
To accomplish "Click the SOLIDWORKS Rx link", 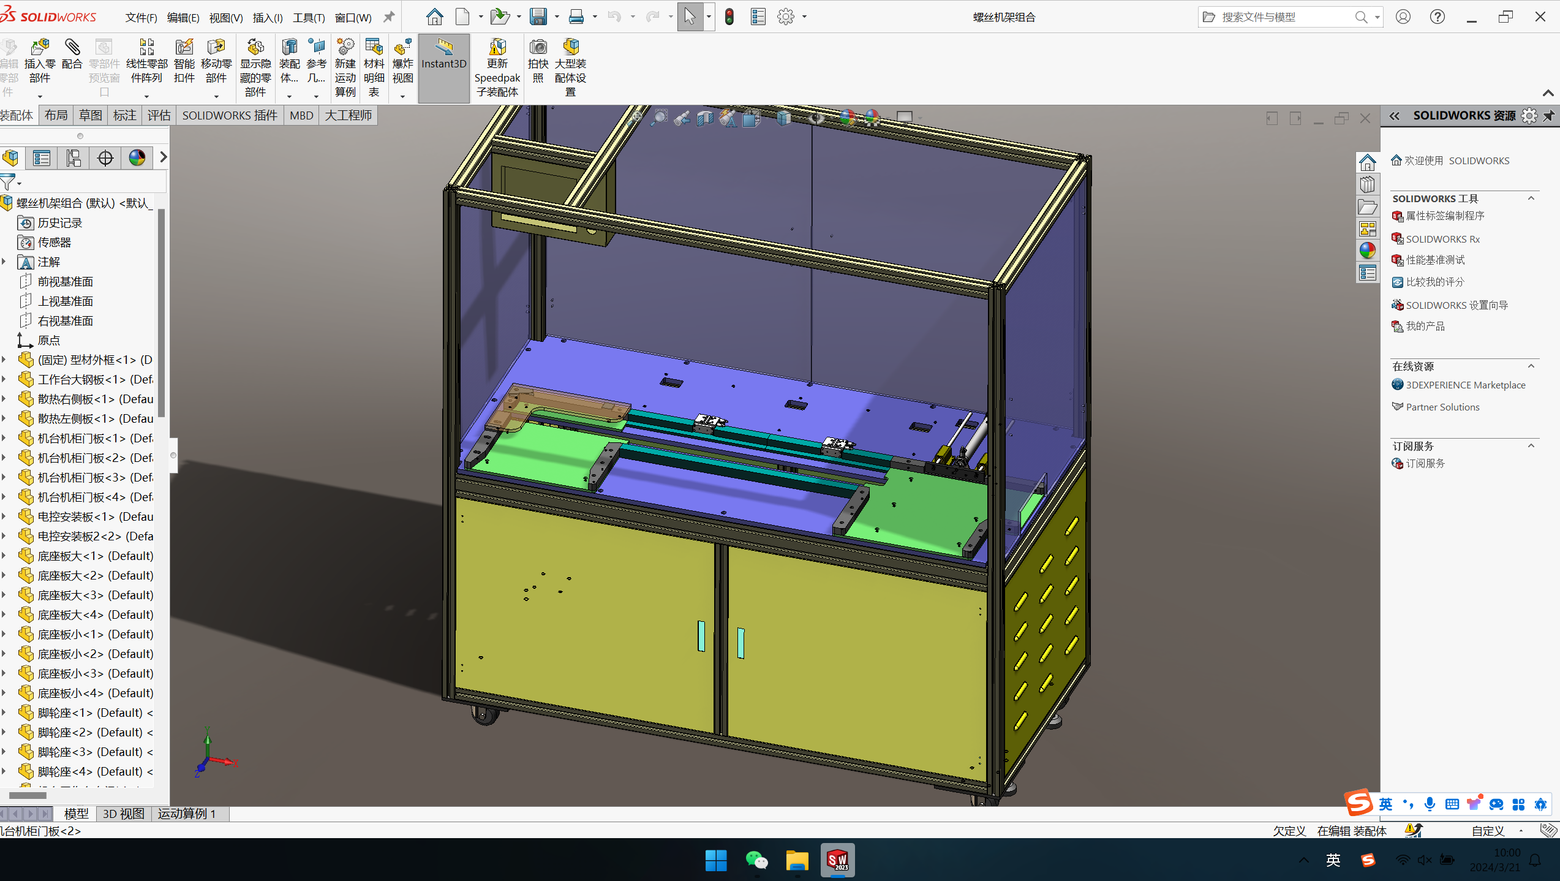I will [x=1442, y=239].
